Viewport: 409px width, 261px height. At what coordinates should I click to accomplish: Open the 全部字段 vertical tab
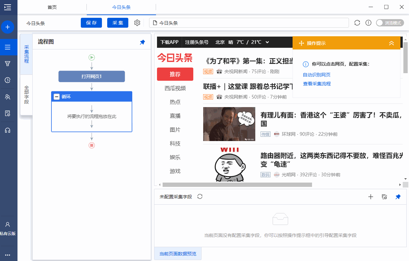tap(26, 95)
